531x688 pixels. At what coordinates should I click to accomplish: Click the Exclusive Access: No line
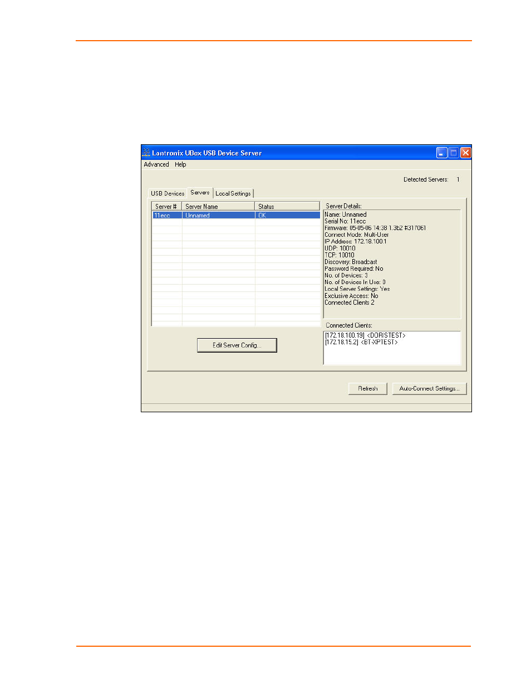point(351,296)
